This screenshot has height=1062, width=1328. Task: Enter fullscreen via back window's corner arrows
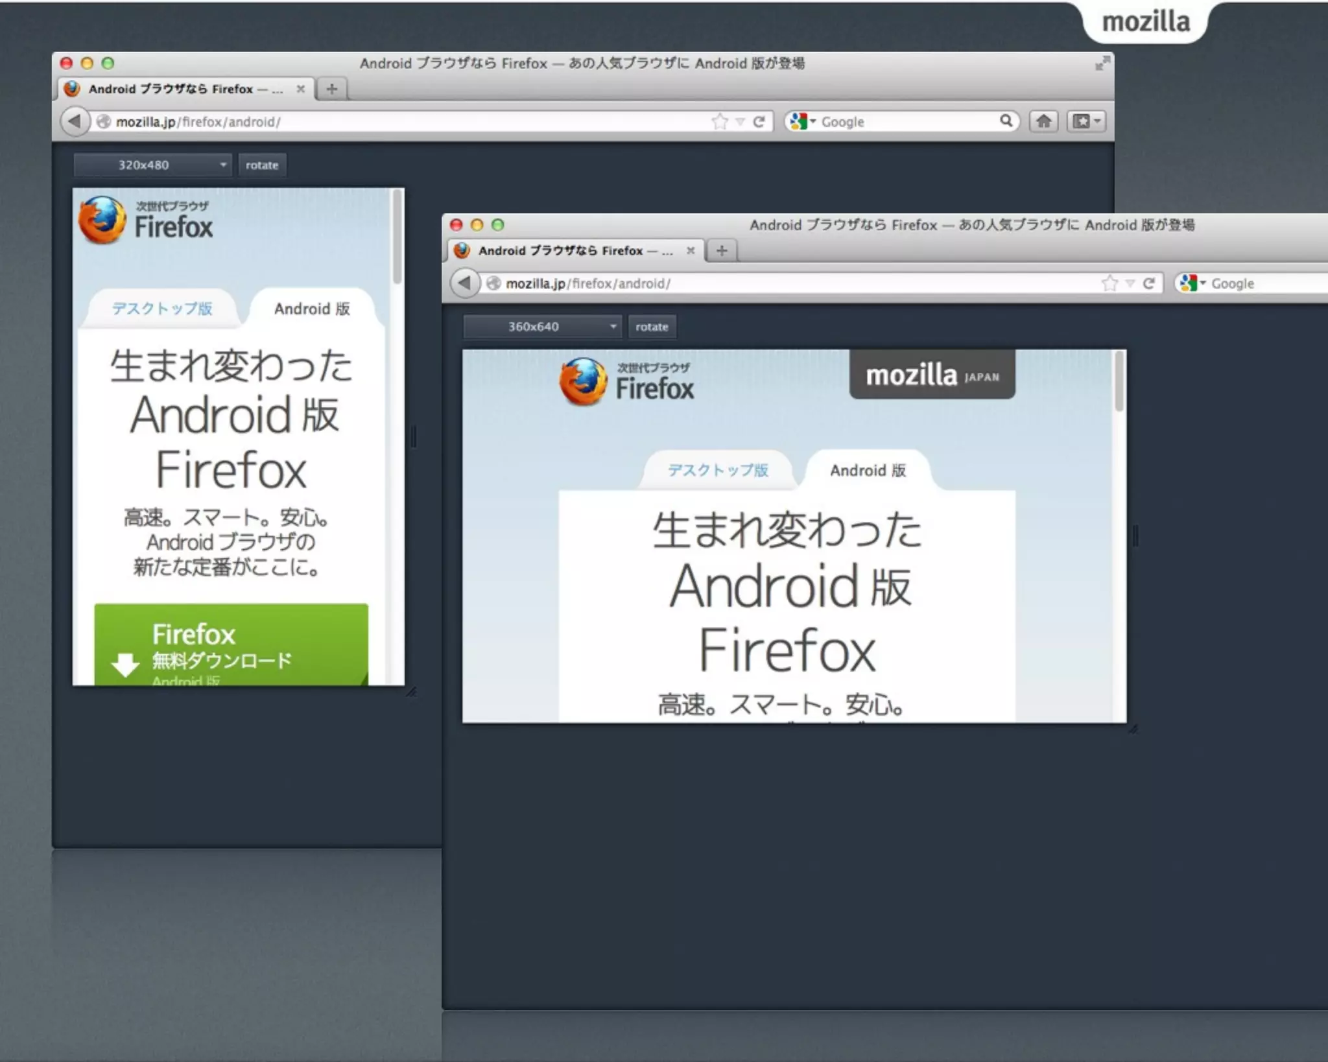point(1102,63)
